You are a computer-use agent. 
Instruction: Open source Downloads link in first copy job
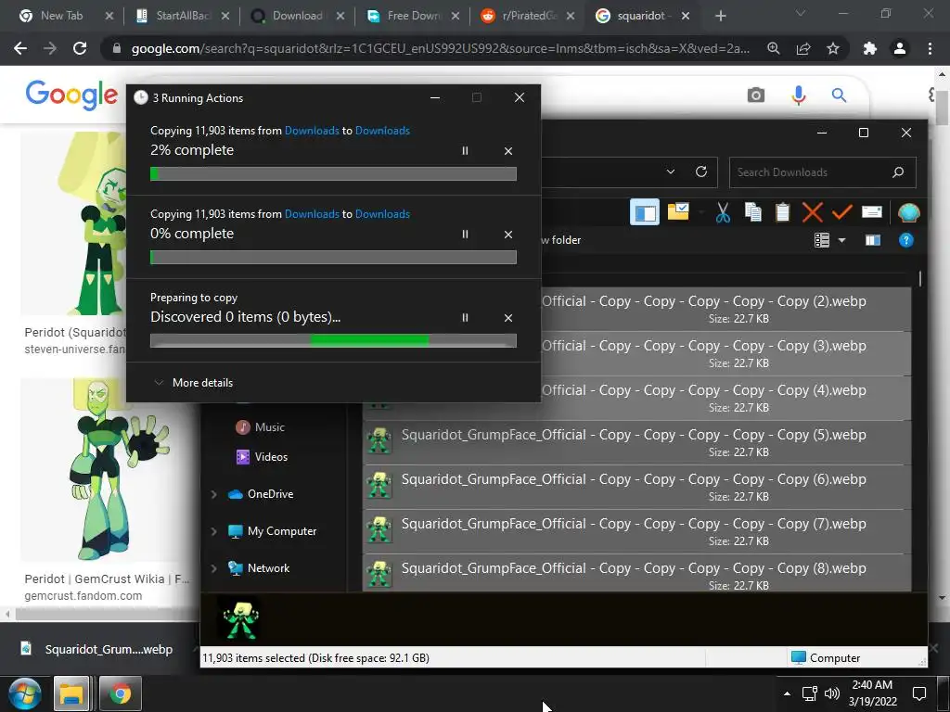312,131
